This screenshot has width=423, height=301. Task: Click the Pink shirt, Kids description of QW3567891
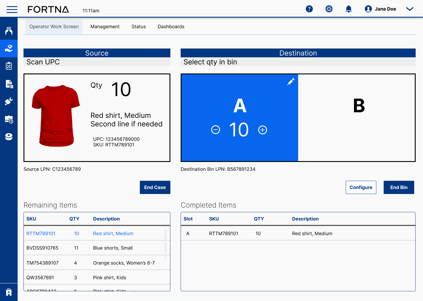(110, 277)
